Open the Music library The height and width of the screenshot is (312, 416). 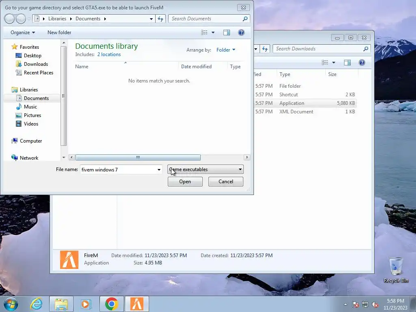30,107
